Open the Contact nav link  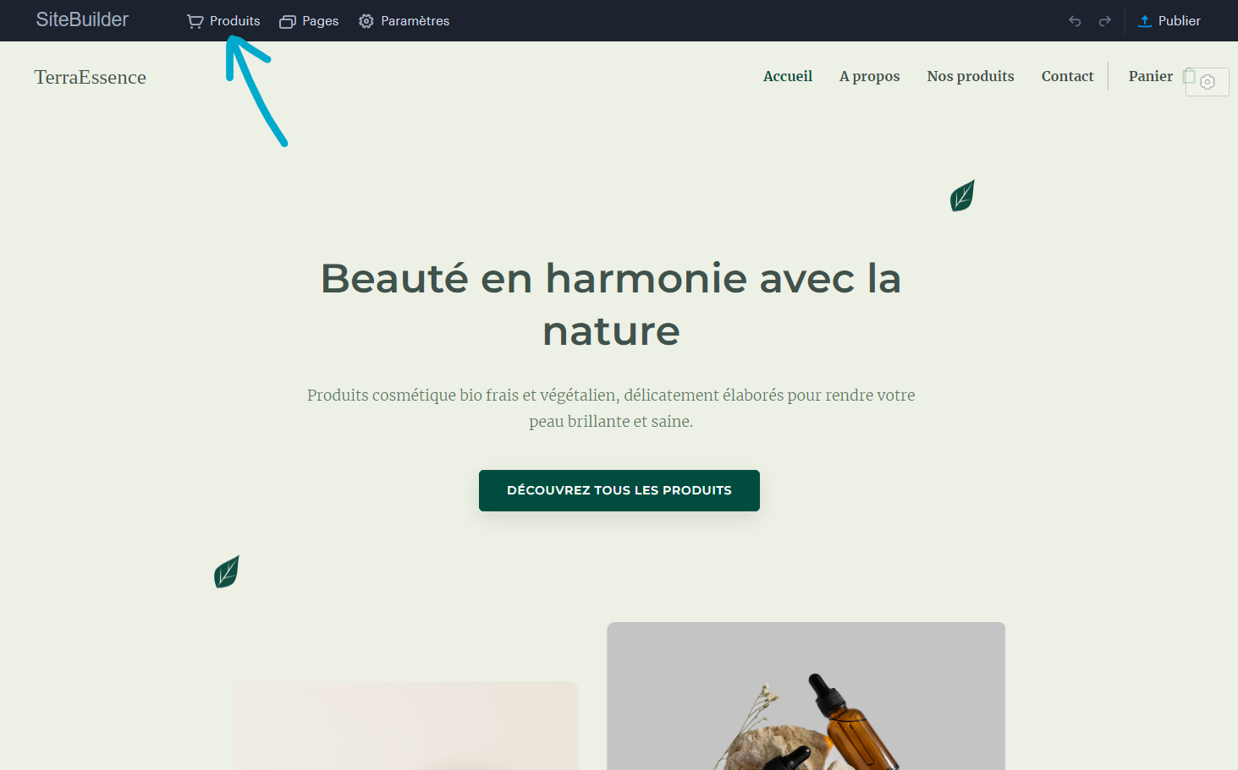coord(1067,76)
